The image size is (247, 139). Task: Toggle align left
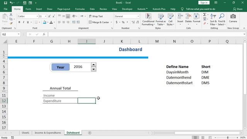[x=59, y=22]
